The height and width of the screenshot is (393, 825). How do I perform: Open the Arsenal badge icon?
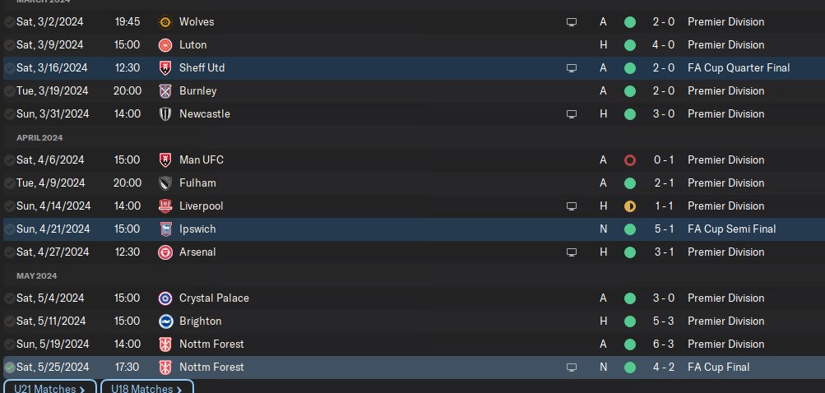click(165, 252)
